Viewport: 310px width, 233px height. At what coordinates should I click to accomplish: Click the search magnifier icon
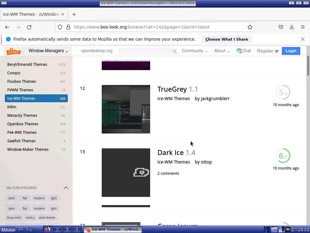coord(174,51)
